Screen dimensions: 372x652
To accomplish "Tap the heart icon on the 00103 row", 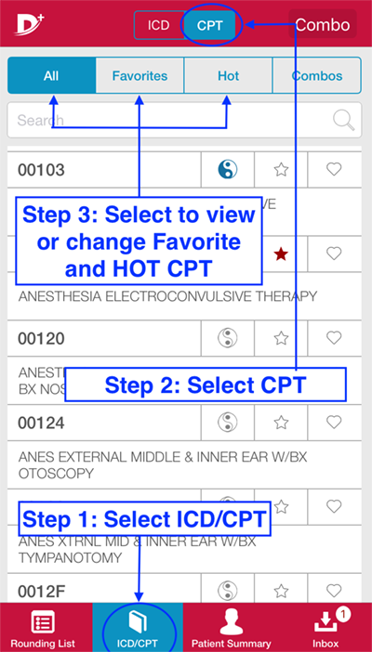I will point(334,169).
